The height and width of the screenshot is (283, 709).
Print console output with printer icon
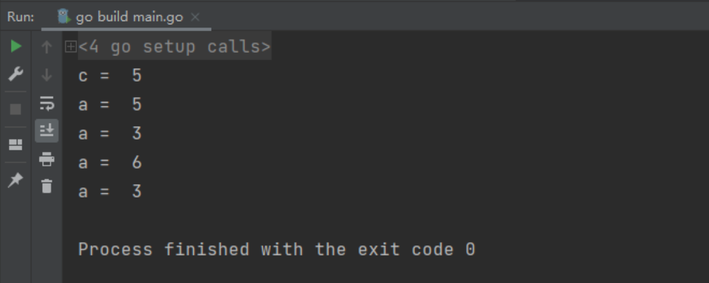pos(47,159)
